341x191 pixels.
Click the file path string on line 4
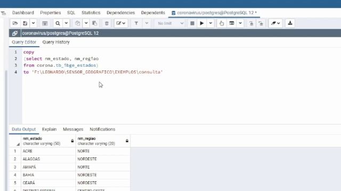point(97,72)
